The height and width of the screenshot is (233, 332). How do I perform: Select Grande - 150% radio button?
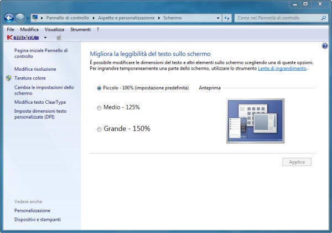pyautogui.click(x=99, y=129)
